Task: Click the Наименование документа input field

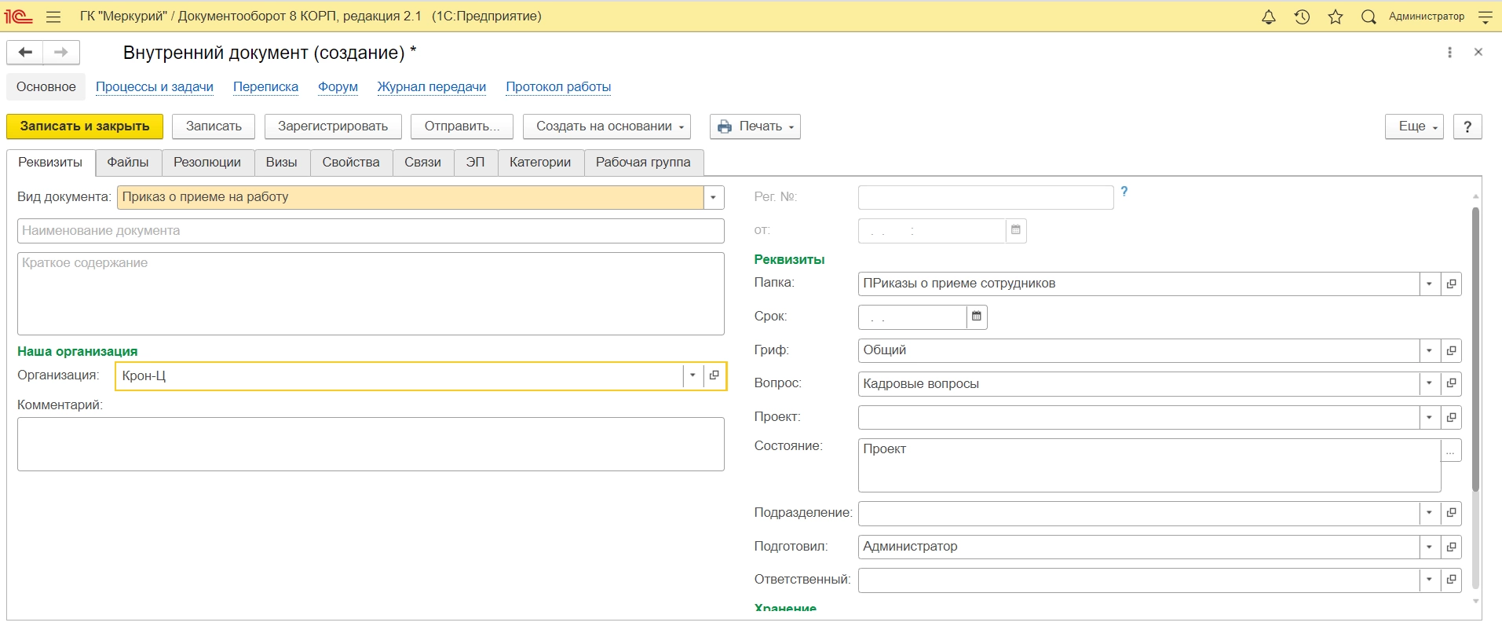Action: [371, 231]
